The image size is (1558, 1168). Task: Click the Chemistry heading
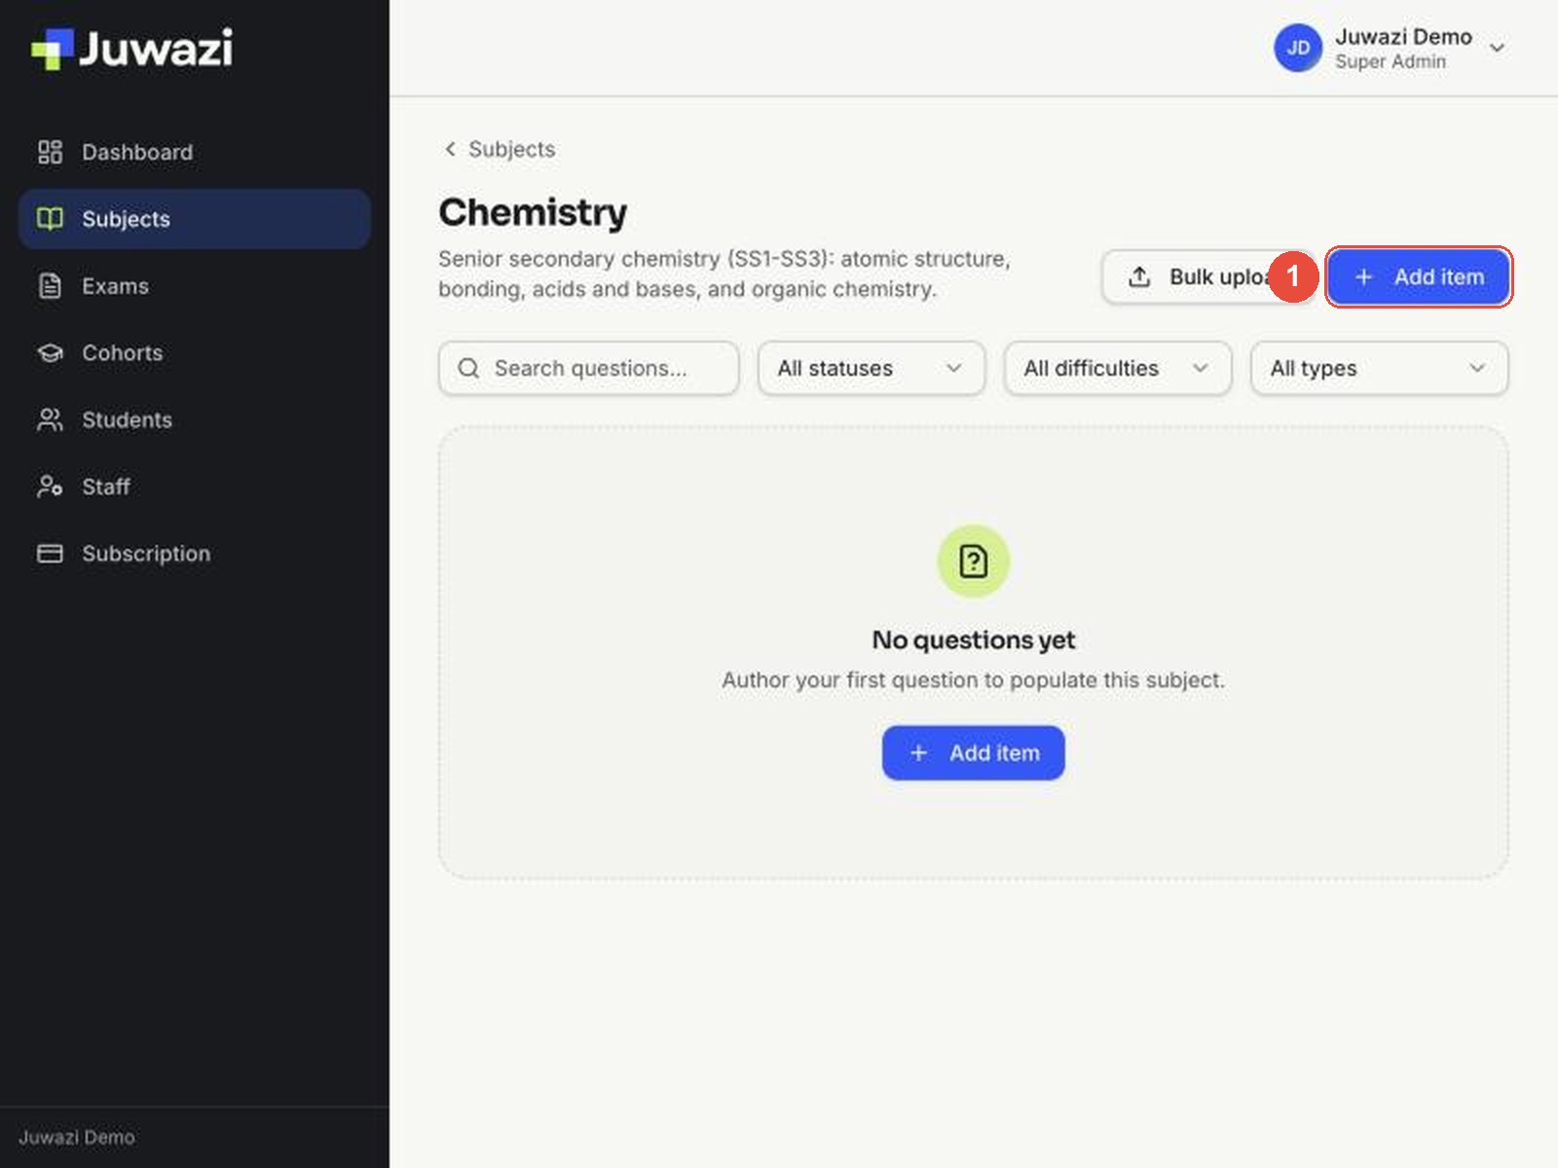pyautogui.click(x=533, y=212)
